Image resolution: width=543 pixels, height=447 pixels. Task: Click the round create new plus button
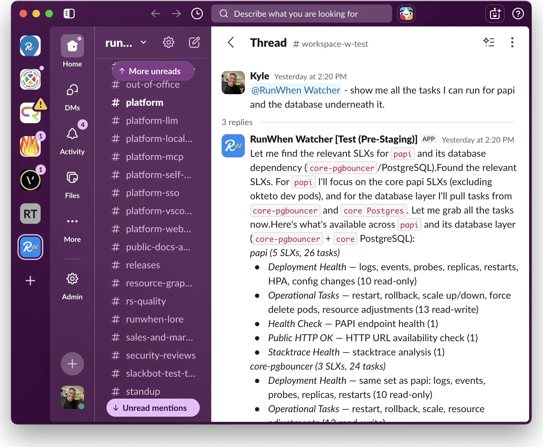[72, 364]
